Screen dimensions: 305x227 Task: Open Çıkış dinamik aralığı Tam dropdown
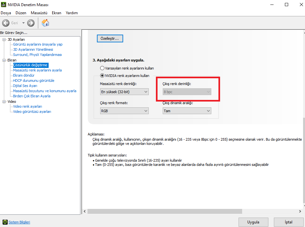coord(187,111)
